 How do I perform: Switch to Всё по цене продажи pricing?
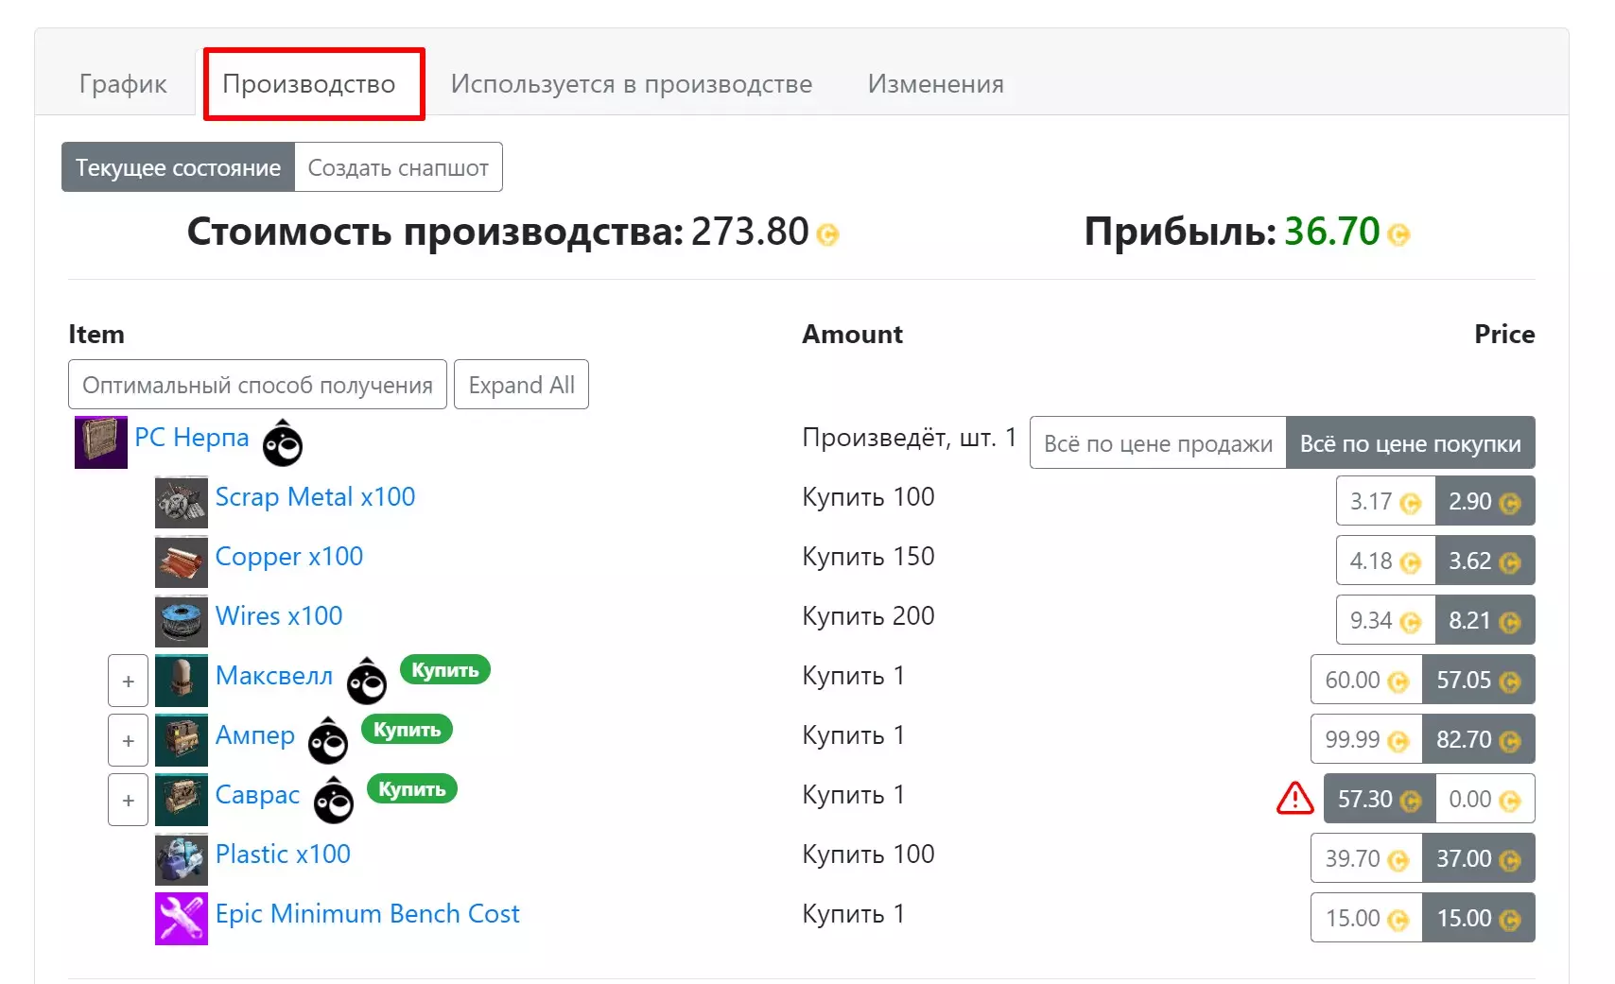tap(1157, 443)
